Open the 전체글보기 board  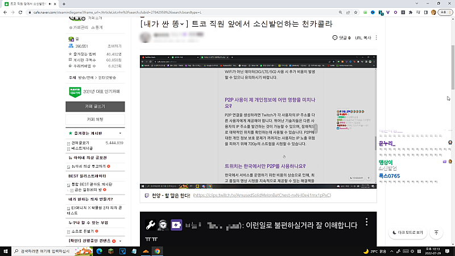[80, 143]
